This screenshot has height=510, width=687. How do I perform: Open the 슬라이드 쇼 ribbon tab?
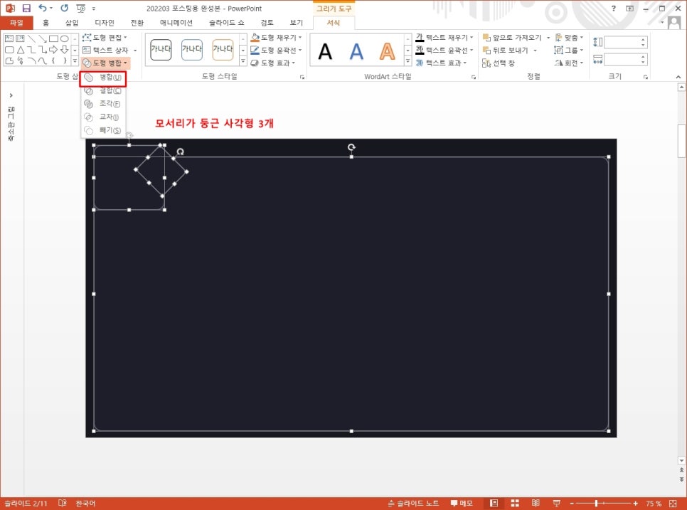click(x=227, y=23)
